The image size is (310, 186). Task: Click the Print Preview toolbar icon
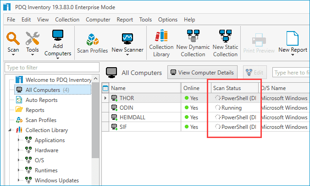(x=259, y=40)
